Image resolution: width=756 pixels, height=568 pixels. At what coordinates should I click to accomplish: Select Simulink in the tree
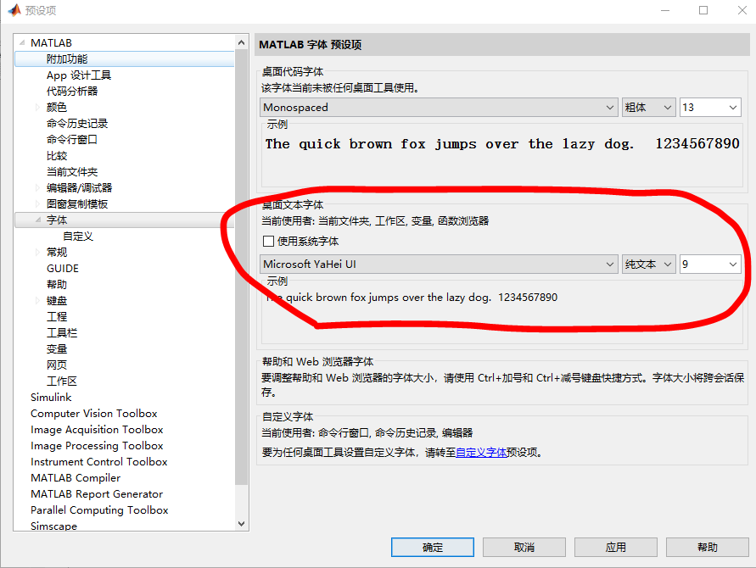tap(51, 397)
